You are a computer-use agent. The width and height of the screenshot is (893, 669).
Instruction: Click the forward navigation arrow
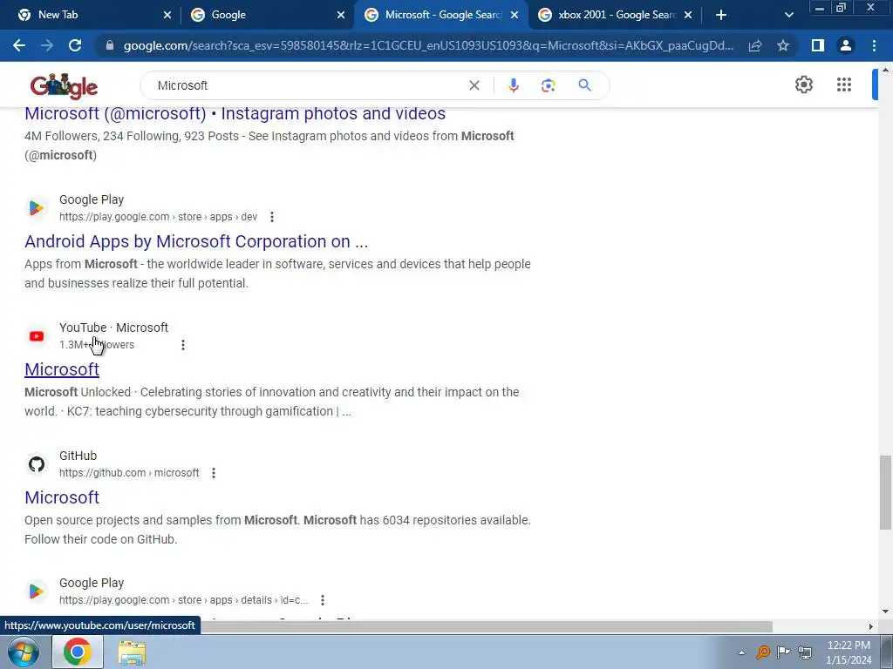tap(47, 45)
